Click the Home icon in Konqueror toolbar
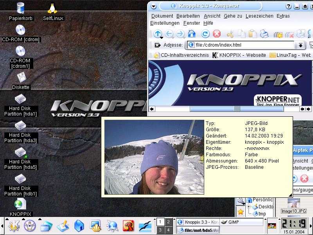Image resolution: width=313 pixels, height=235 pixels. (192, 34)
